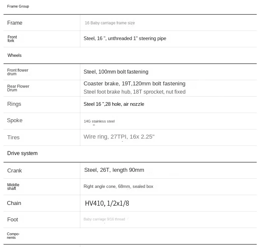Select the Middle shaft row label

(x=13, y=187)
